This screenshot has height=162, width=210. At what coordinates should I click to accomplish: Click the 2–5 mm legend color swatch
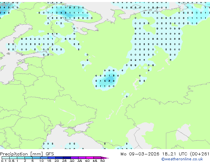pyautogui.click(x=28, y=158)
